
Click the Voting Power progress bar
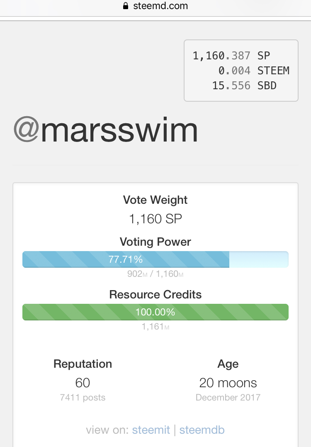[x=155, y=259]
